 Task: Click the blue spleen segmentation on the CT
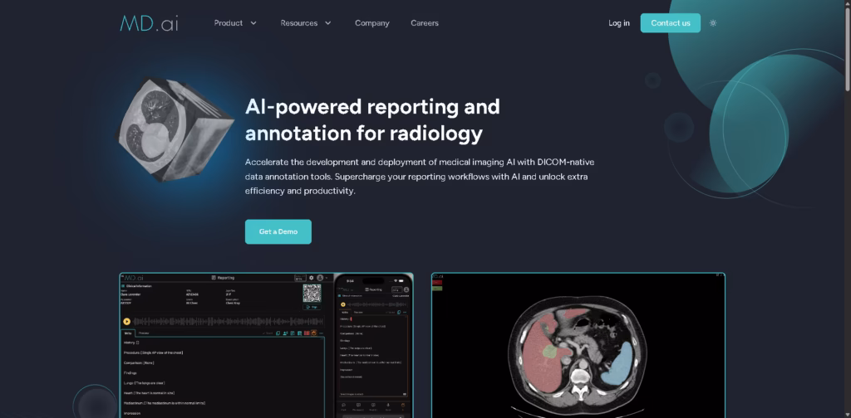click(x=620, y=366)
